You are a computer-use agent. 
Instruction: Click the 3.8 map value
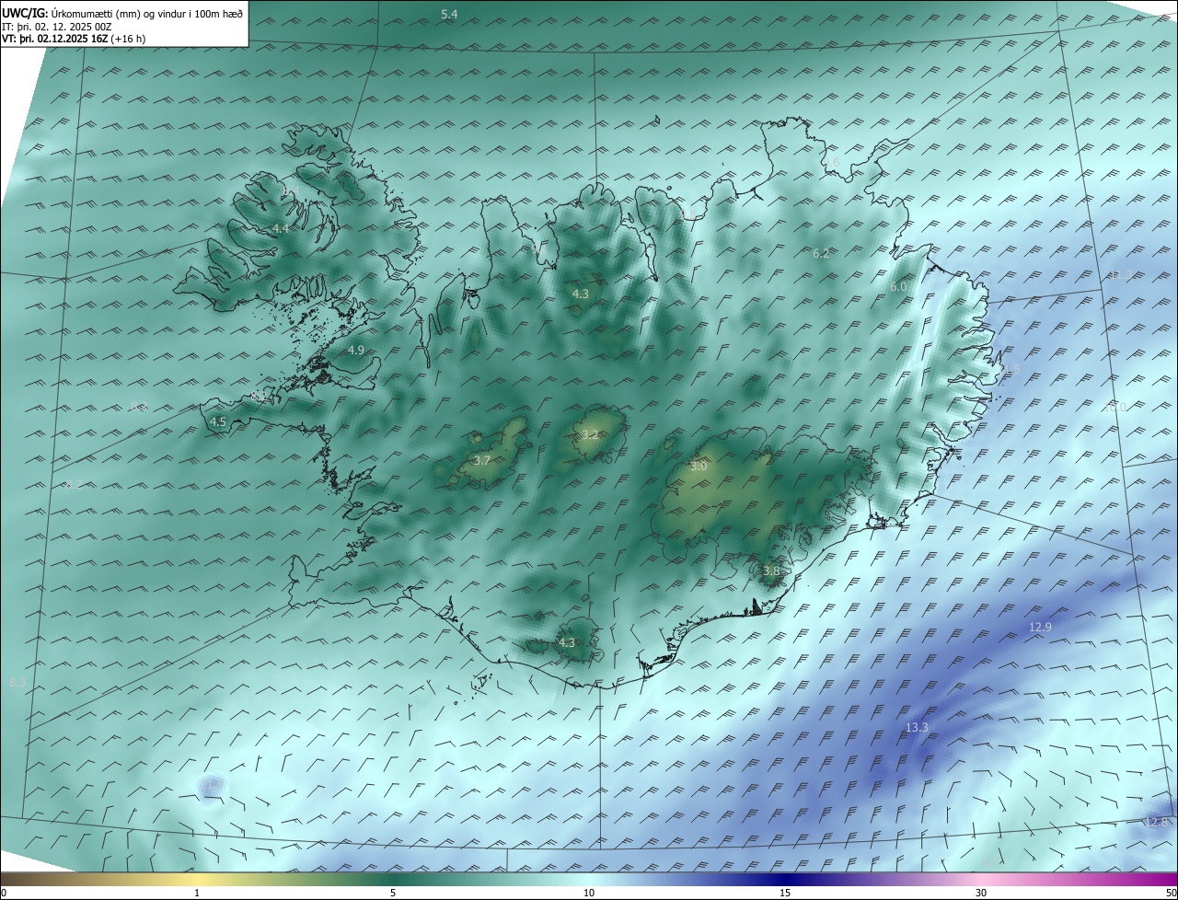tap(771, 571)
